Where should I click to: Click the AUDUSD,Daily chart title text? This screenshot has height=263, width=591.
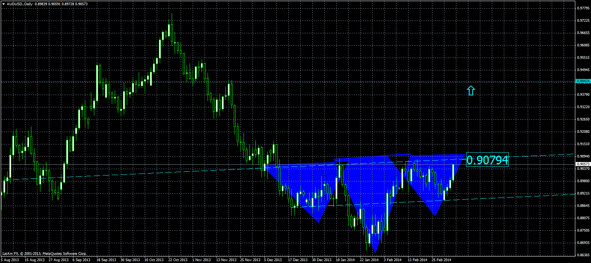coord(19,4)
